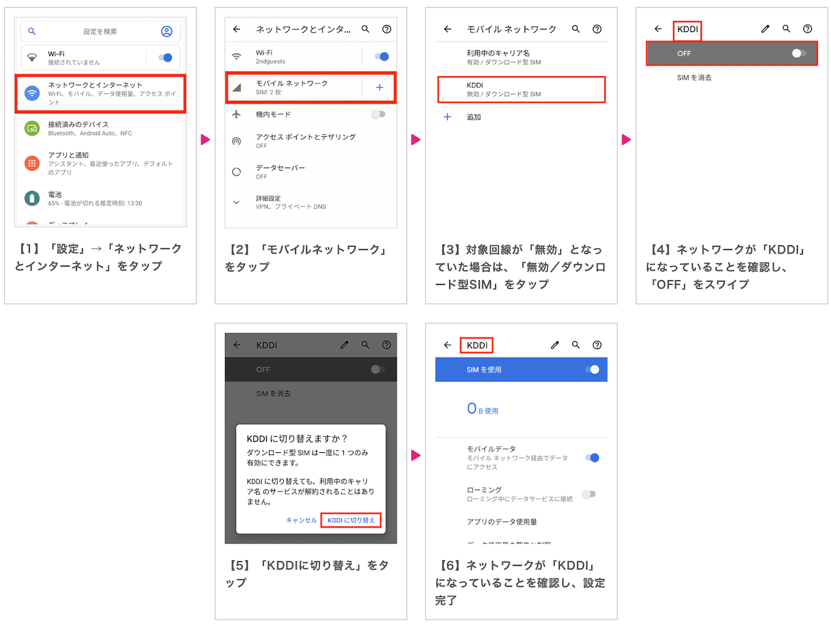Click the green connected devices icon
This screenshot has width=831, height=627.
32,128
